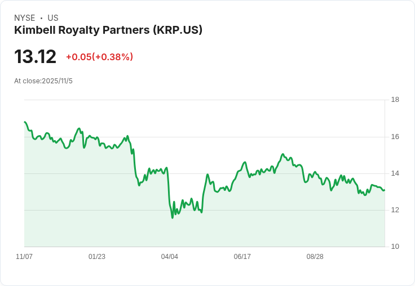Viewport: 415px width, 286px height.
Task: Click the last data point of the price line
Action: [384, 190]
